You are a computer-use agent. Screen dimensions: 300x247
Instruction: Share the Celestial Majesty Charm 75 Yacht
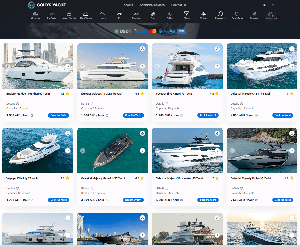click(292, 49)
